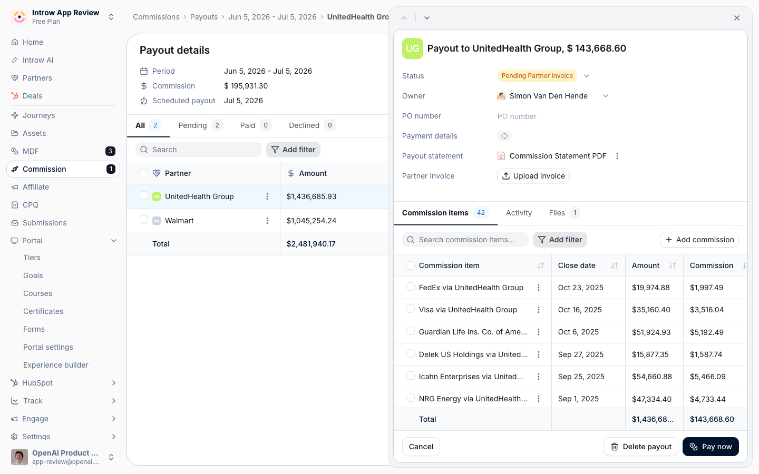
Task: Open row menu for UnitedHealth Group partner
Action: 267,196
